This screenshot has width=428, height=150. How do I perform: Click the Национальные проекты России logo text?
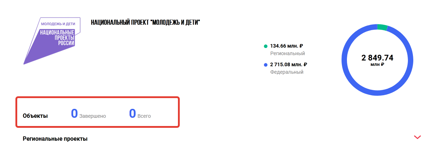(x=58, y=37)
